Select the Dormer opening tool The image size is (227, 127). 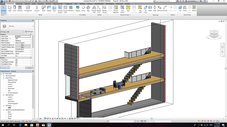165,9
